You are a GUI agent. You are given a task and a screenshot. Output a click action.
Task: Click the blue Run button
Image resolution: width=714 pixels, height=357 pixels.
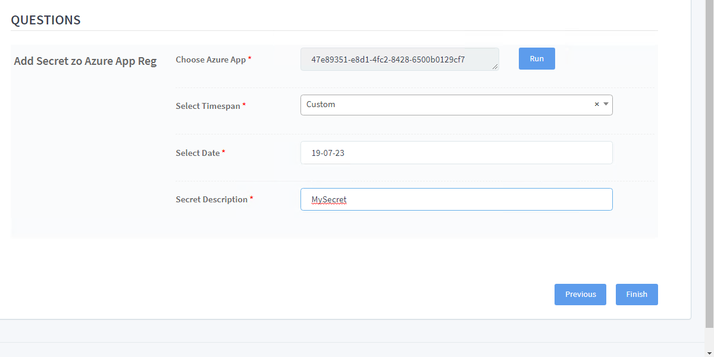(x=537, y=59)
